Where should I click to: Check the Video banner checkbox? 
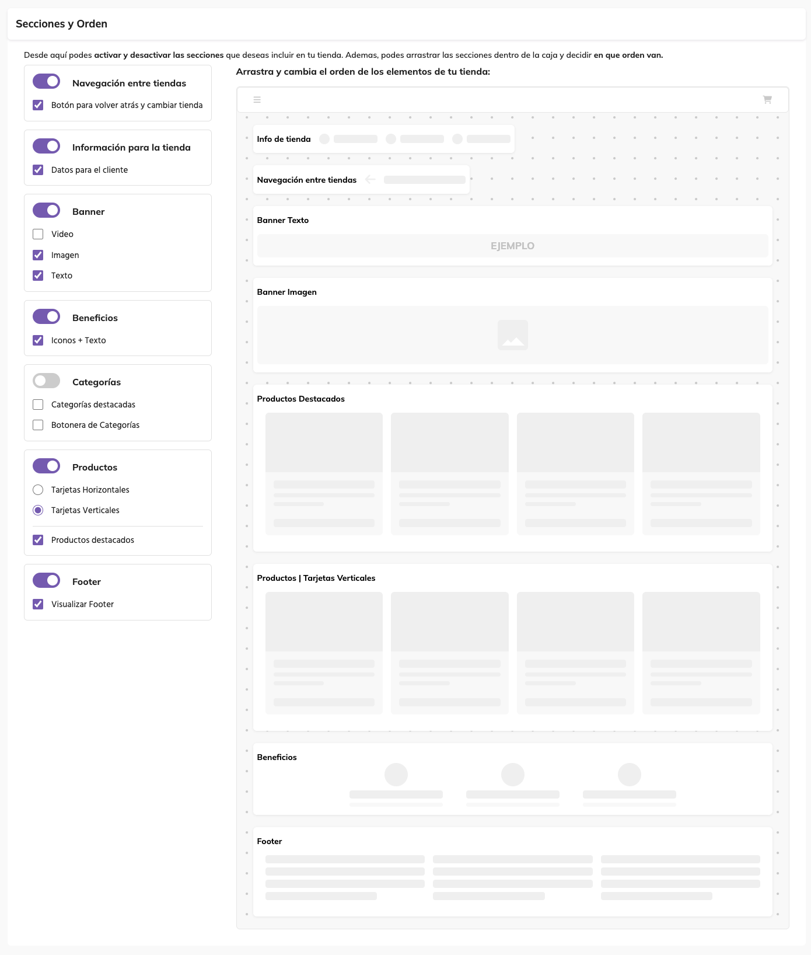[x=38, y=234]
